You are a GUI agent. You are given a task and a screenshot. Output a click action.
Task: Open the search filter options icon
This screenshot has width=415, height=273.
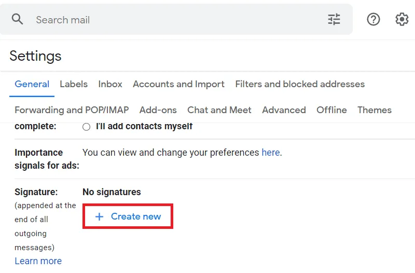click(x=334, y=19)
